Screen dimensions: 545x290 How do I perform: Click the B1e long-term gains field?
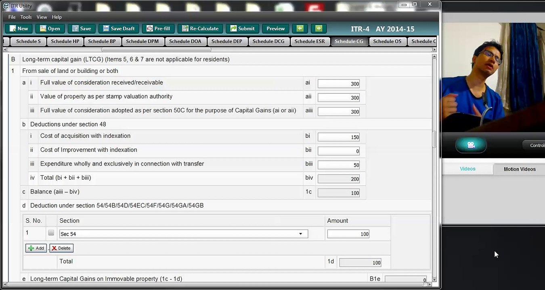[x=406, y=280]
